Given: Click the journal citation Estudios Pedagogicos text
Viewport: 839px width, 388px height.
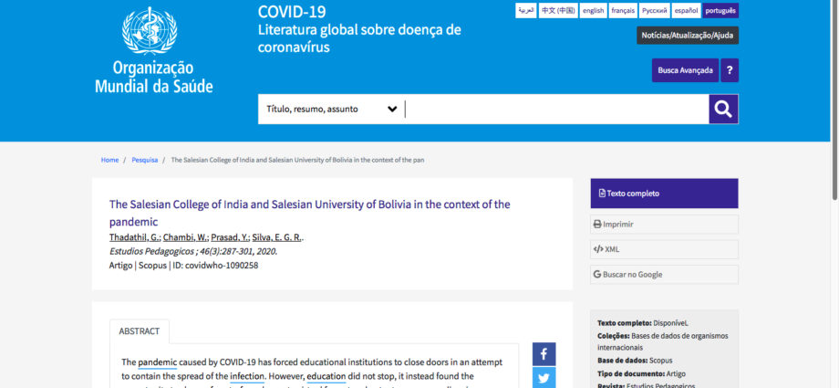Looking at the screenshot, I should [193, 251].
